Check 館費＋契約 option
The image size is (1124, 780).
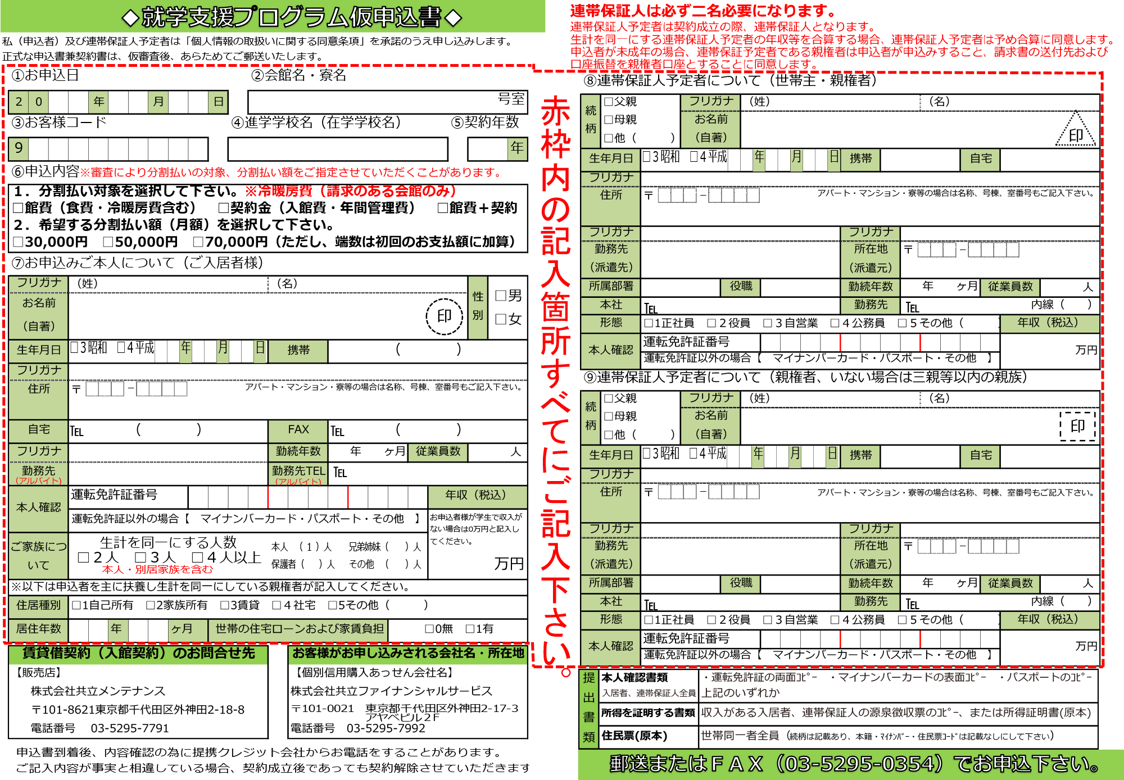coord(443,208)
